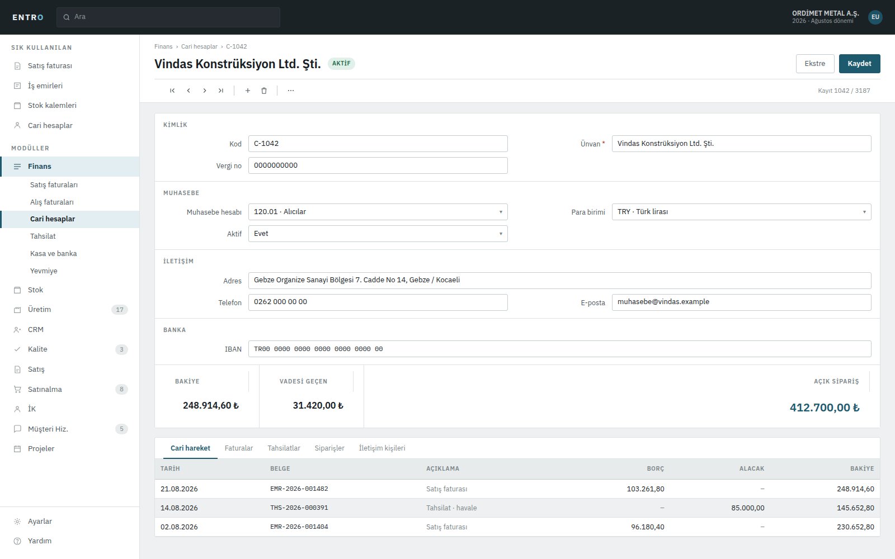Jump to the last record
The height and width of the screenshot is (559, 895).
point(221,91)
